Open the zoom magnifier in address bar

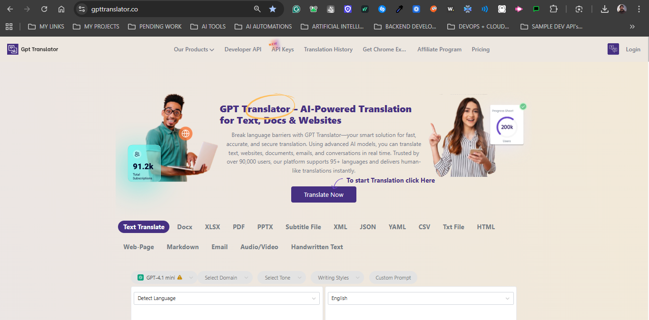[x=257, y=9]
